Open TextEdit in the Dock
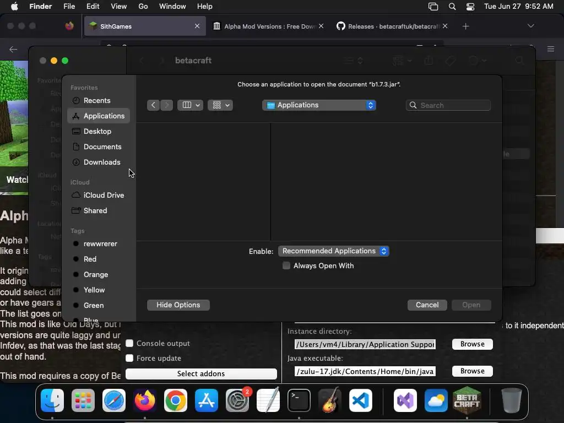564x423 pixels. [x=268, y=400]
